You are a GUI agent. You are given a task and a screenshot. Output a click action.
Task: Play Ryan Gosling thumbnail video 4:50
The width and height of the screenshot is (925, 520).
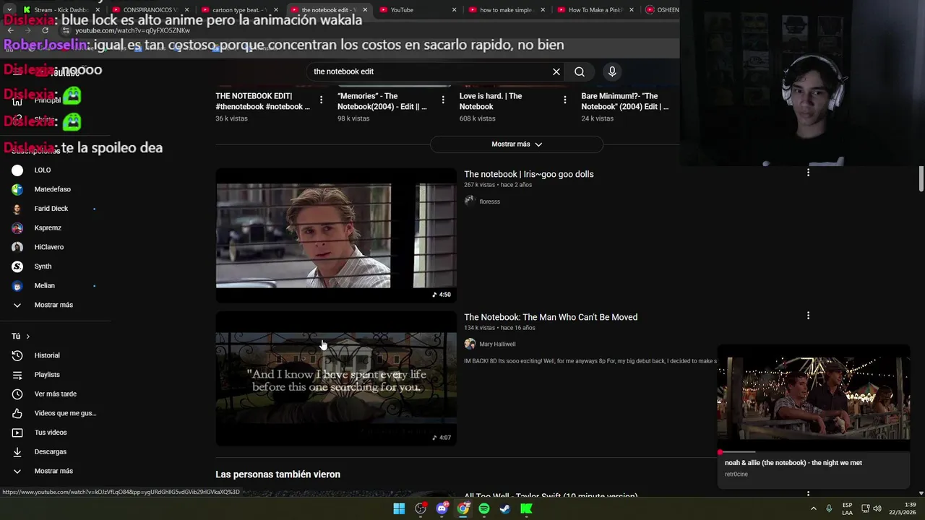coord(336,235)
